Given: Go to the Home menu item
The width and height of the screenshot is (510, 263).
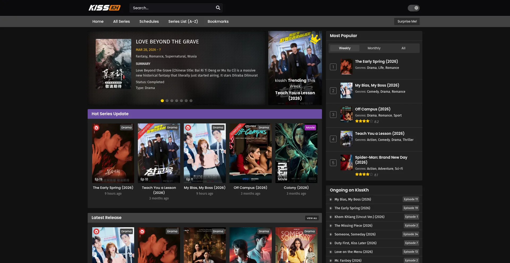Looking at the screenshot, I should (98, 21).
